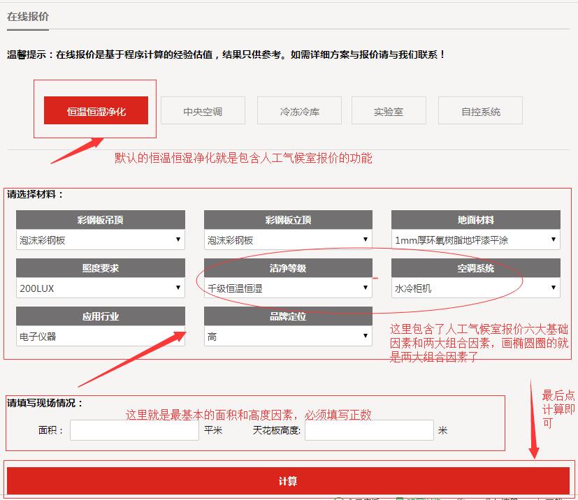Open the 彩钢板吊顶 dropdown showing 泡沫彩钢板

pyautogui.click(x=100, y=238)
